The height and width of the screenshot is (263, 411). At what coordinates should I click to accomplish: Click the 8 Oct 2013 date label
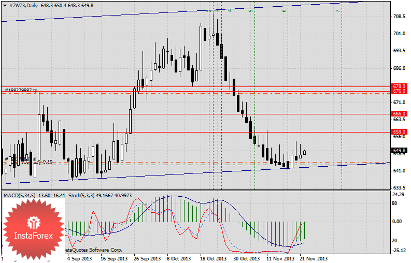click(x=179, y=258)
